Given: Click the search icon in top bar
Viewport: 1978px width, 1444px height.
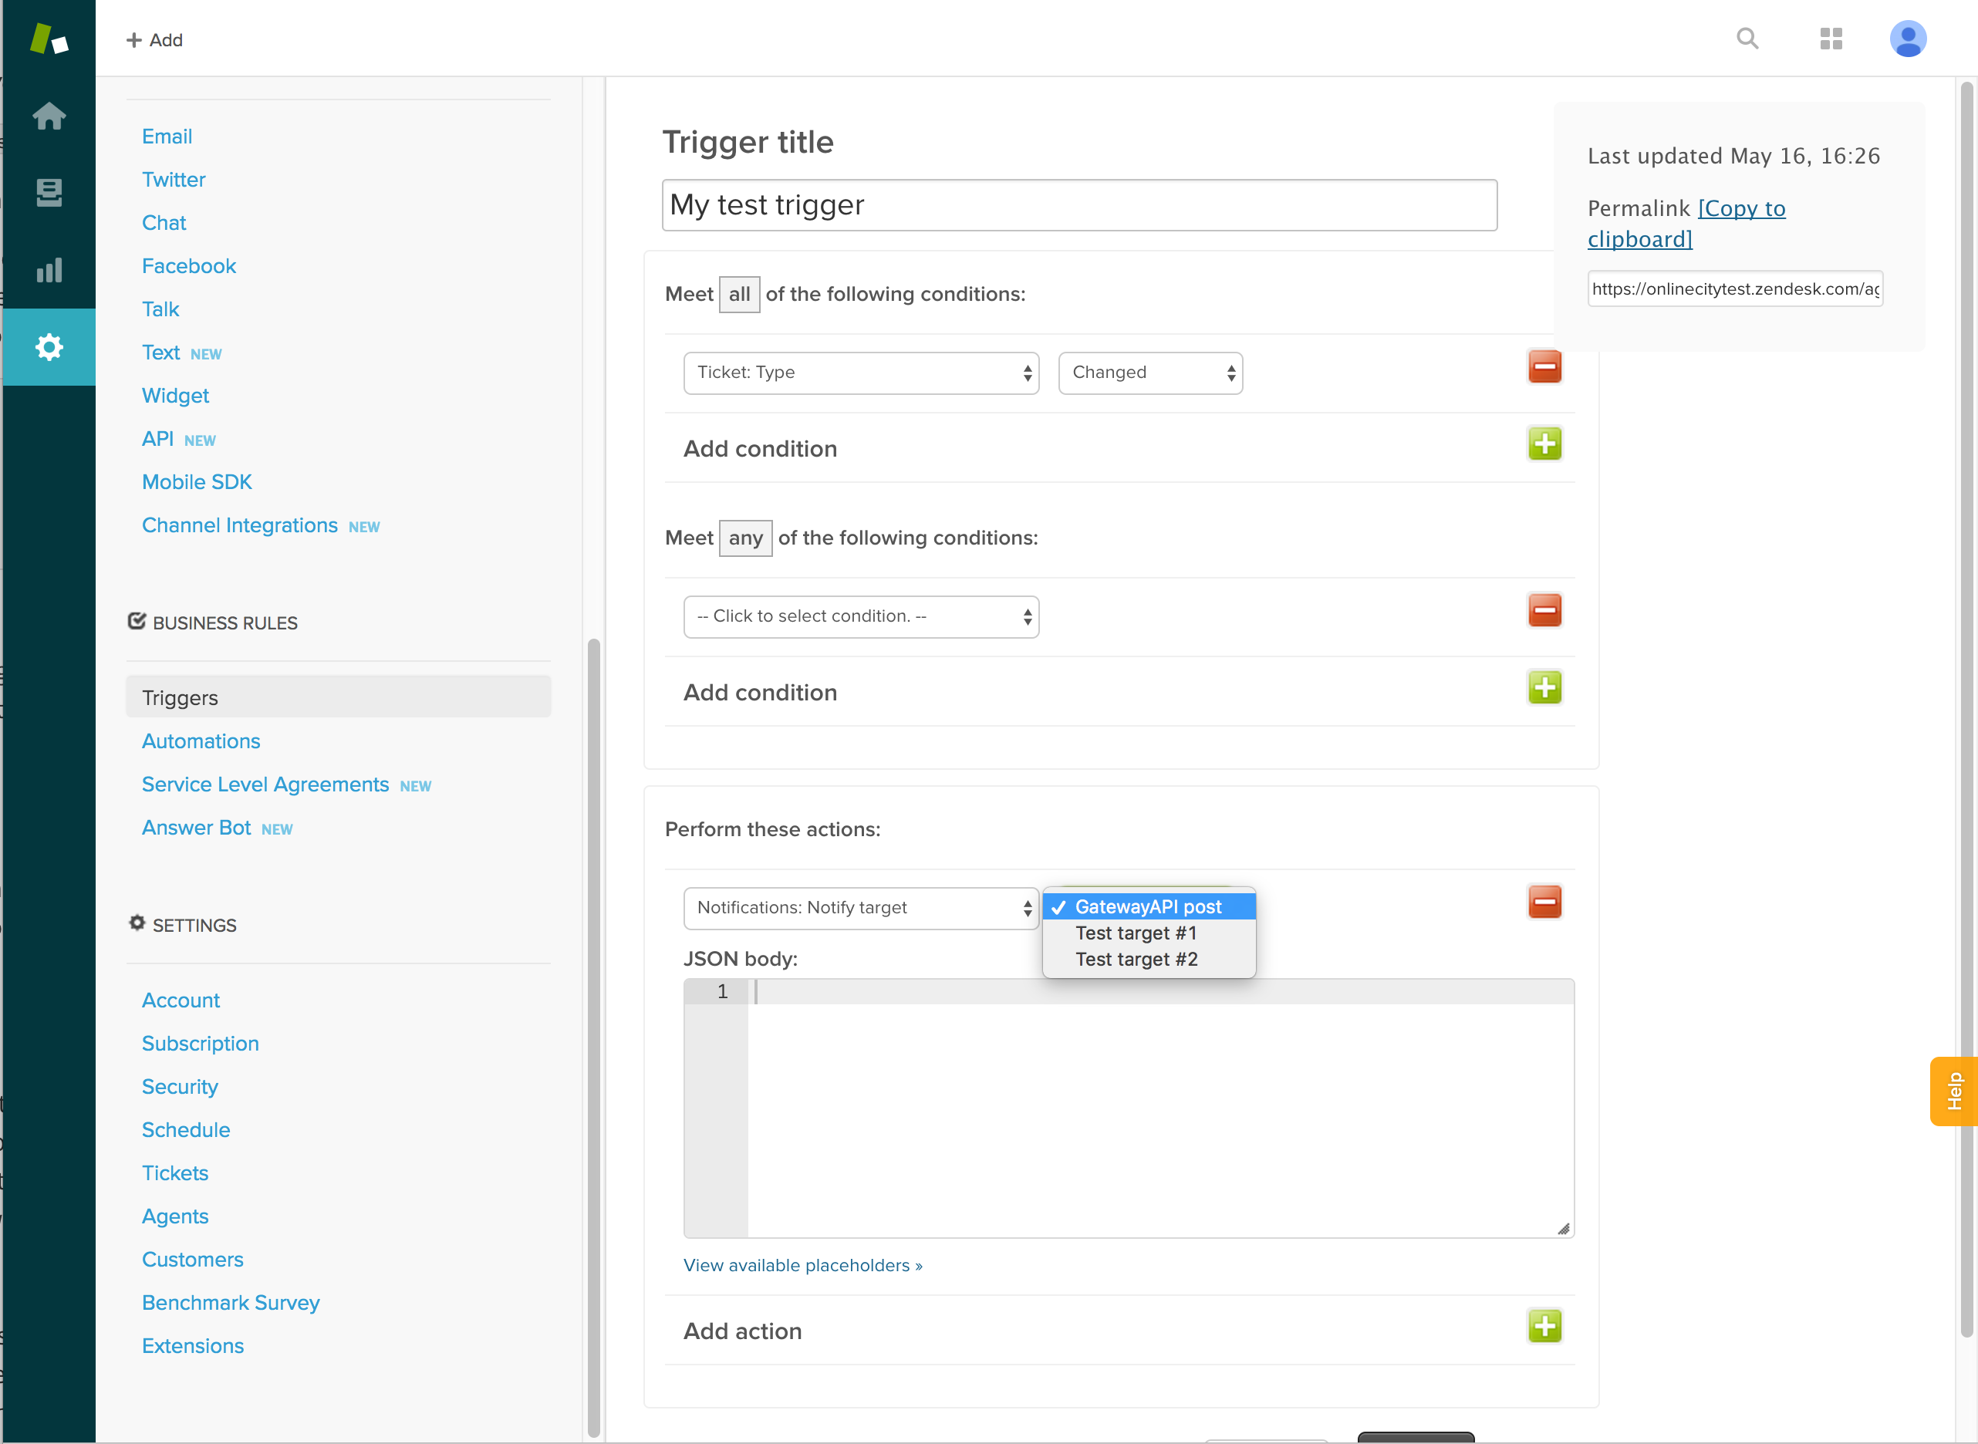Looking at the screenshot, I should click(x=1747, y=40).
